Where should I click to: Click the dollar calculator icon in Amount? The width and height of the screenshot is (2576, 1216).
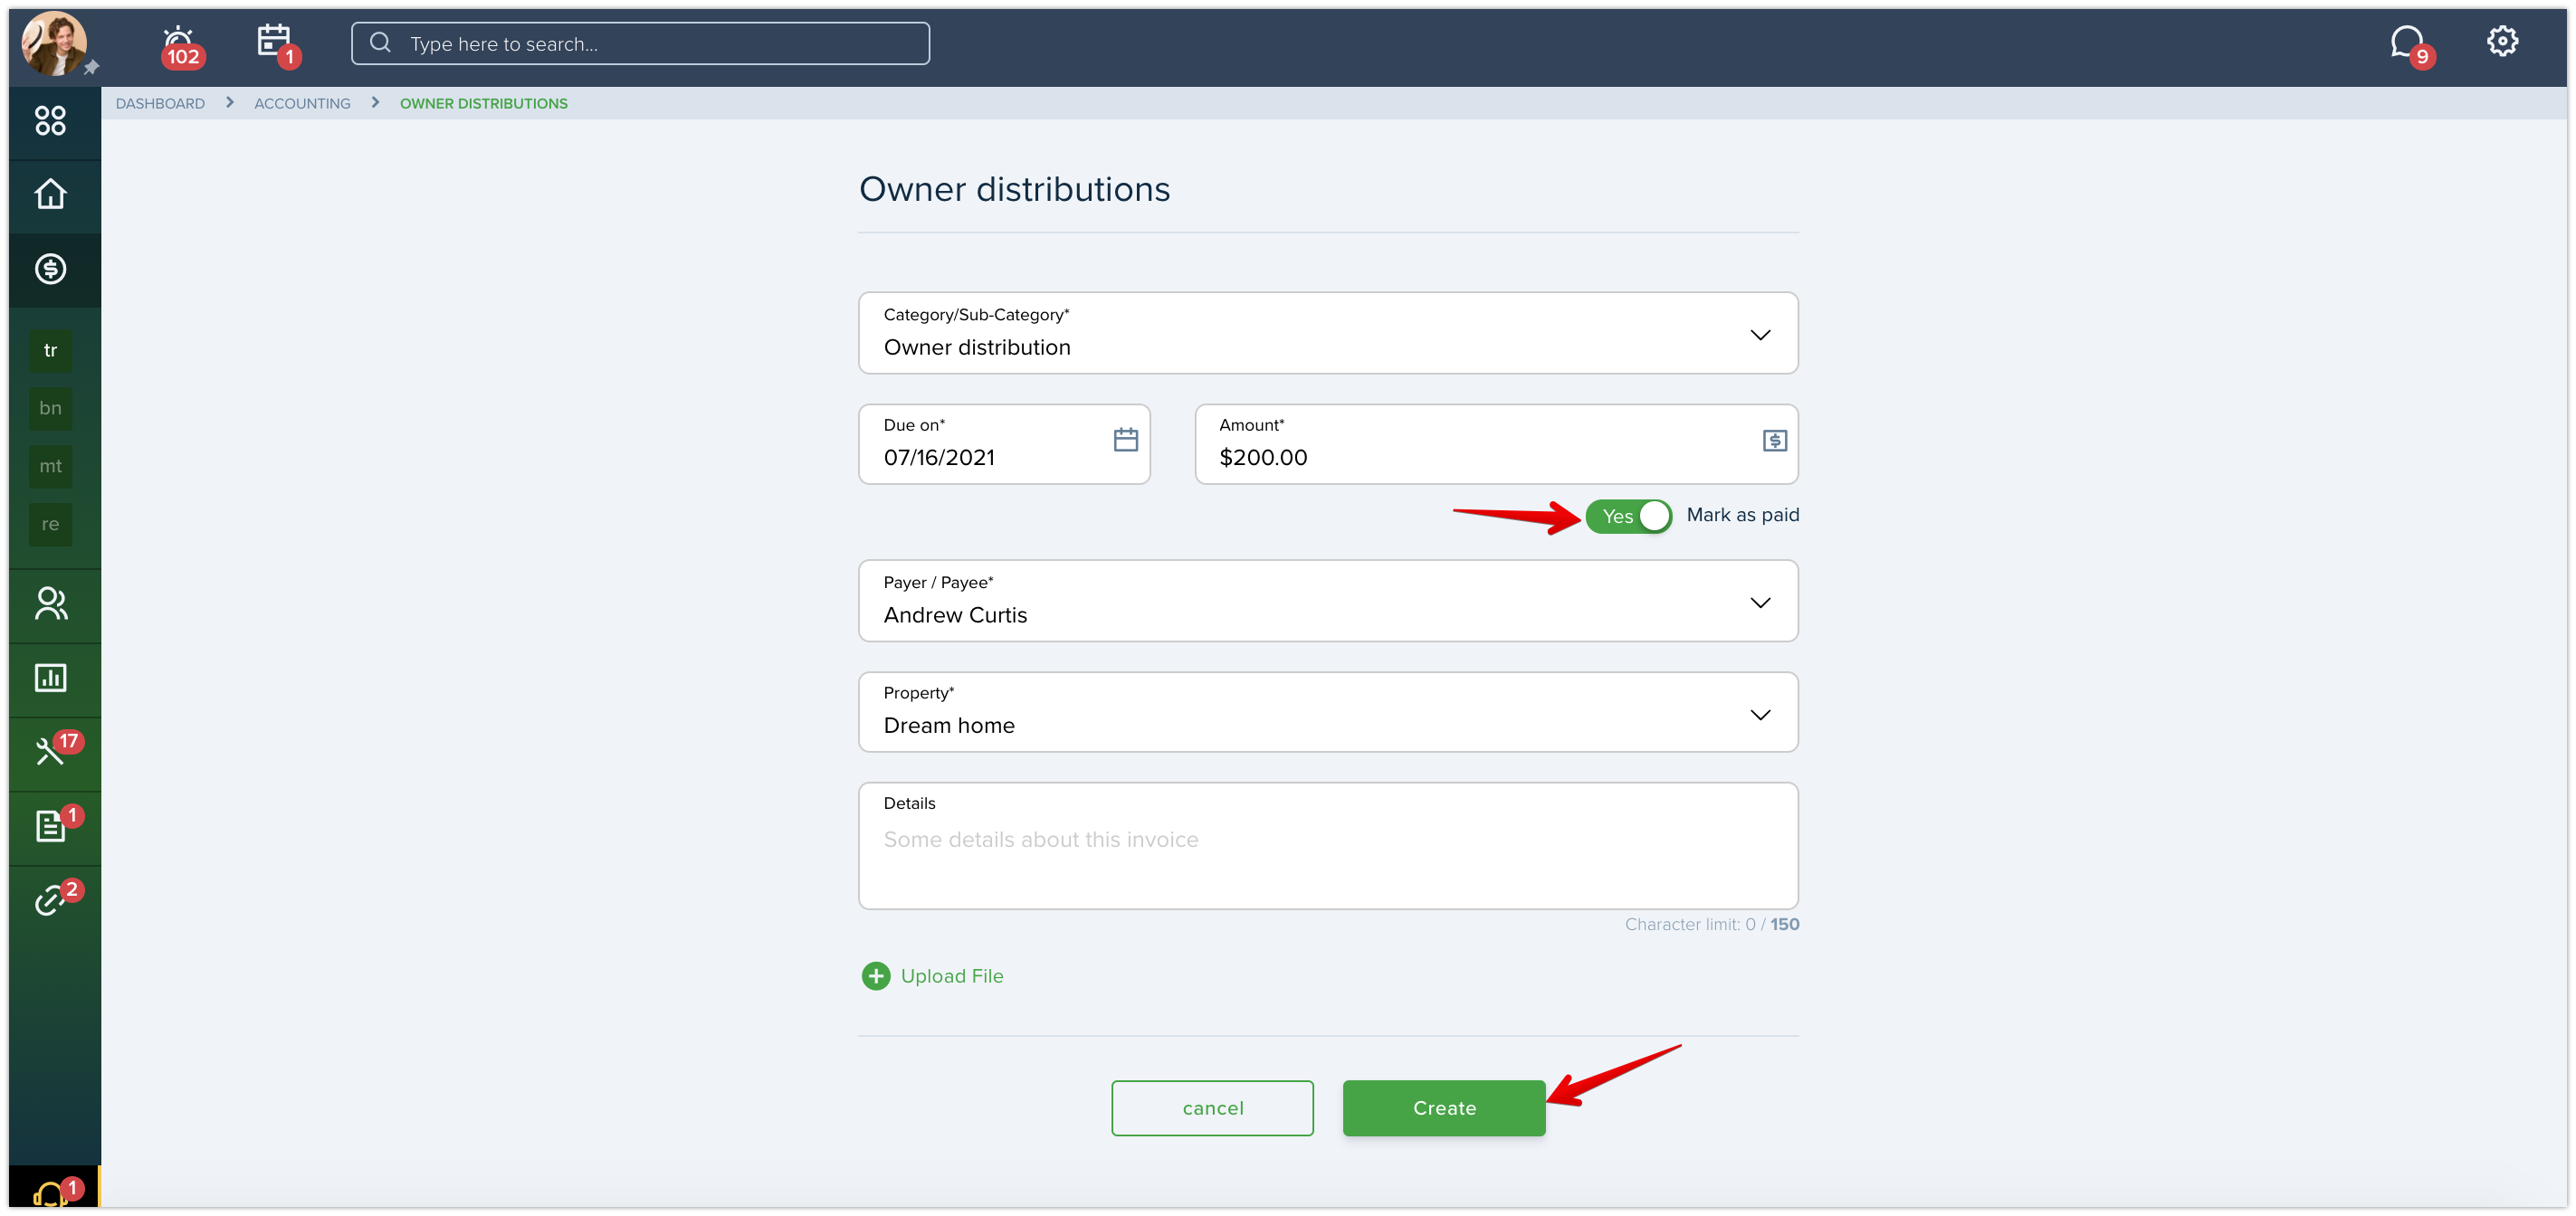coord(1774,441)
